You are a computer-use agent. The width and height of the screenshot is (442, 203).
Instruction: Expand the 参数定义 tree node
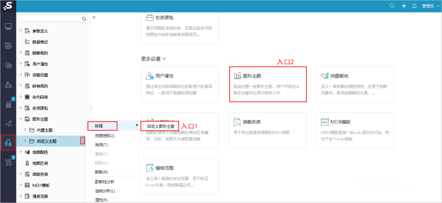pyautogui.click(x=20, y=31)
